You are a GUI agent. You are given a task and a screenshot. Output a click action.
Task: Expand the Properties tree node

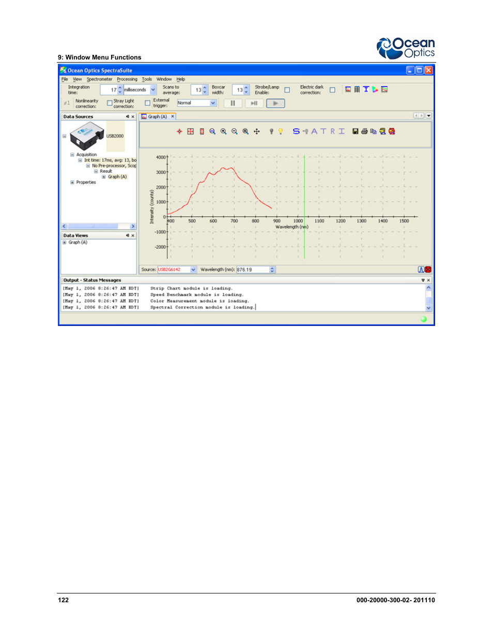pyautogui.click(x=72, y=182)
